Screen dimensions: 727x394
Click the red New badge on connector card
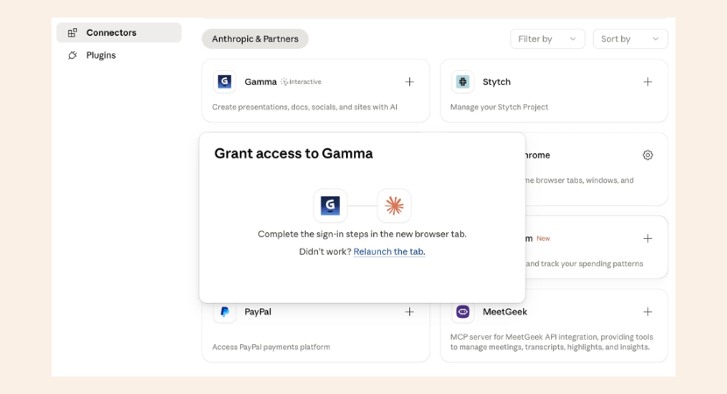click(x=543, y=239)
